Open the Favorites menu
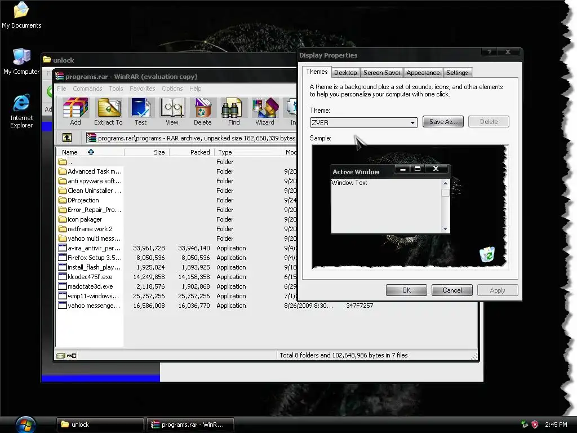Viewport: 577px width, 433px height. tap(142, 89)
